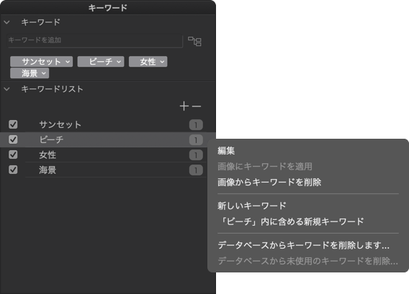Screen dimensions: 409x294
Task: Click count badge on 女性 row
Action: click(196, 155)
